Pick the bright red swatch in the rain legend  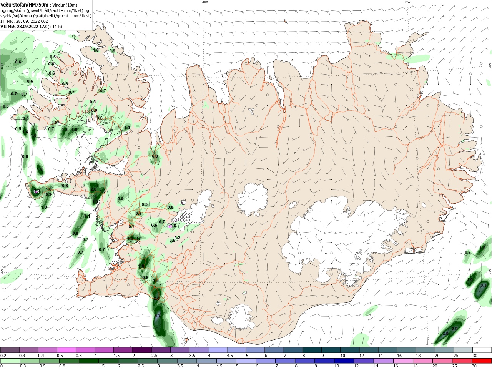(x=482, y=361)
